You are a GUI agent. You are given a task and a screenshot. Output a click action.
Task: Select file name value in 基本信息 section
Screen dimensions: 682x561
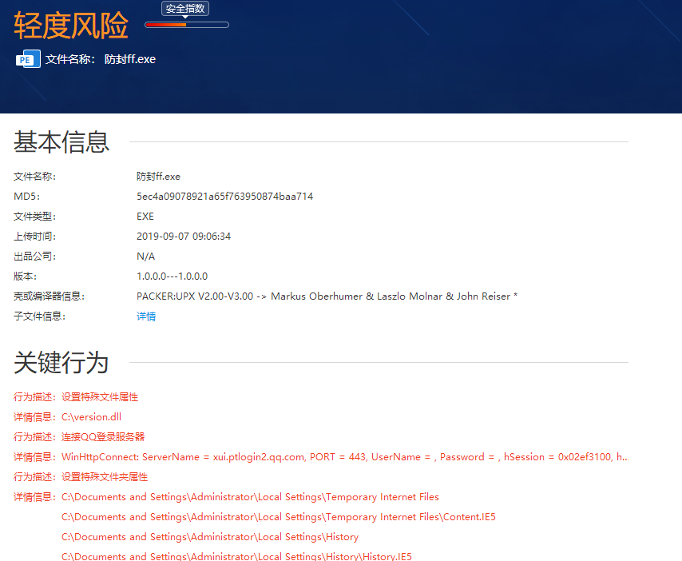[x=158, y=177]
